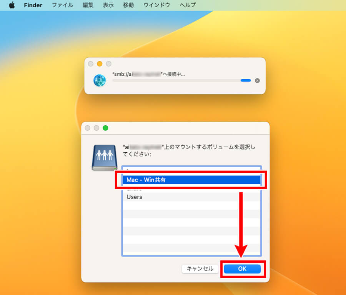346x295 pixels.
Task: Click the volume selection prompt text
Action: point(189,150)
